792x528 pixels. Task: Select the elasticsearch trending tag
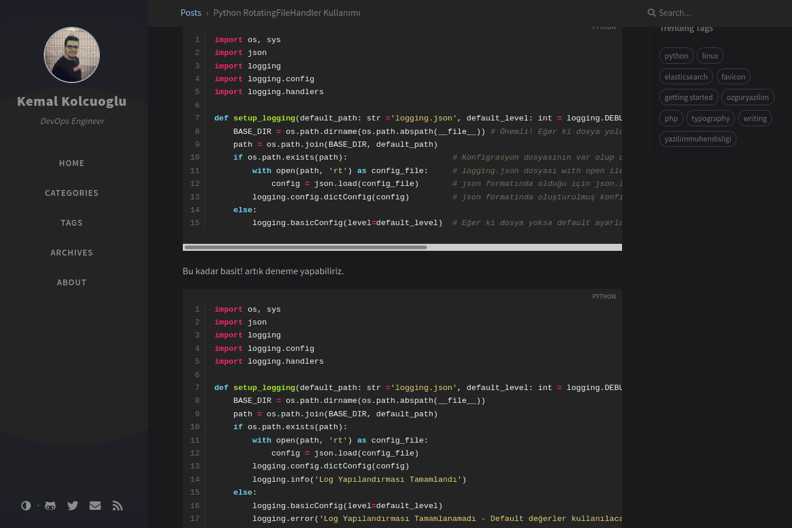pyautogui.click(x=686, y=77)
